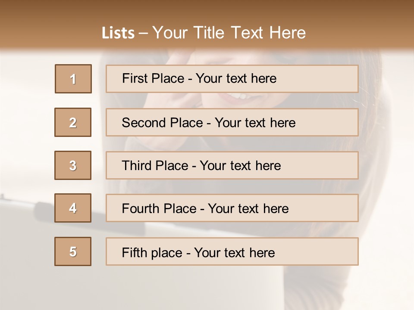Click the bold word Lists in title
The image size is (414, 310).
[118, 33]
